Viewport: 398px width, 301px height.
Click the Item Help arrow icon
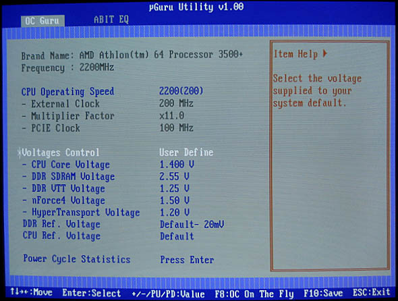click(x=325, y=53)
